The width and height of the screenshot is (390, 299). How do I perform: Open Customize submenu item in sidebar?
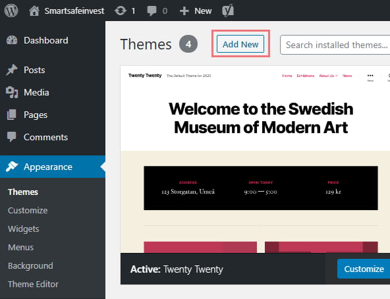coord(28,210)
